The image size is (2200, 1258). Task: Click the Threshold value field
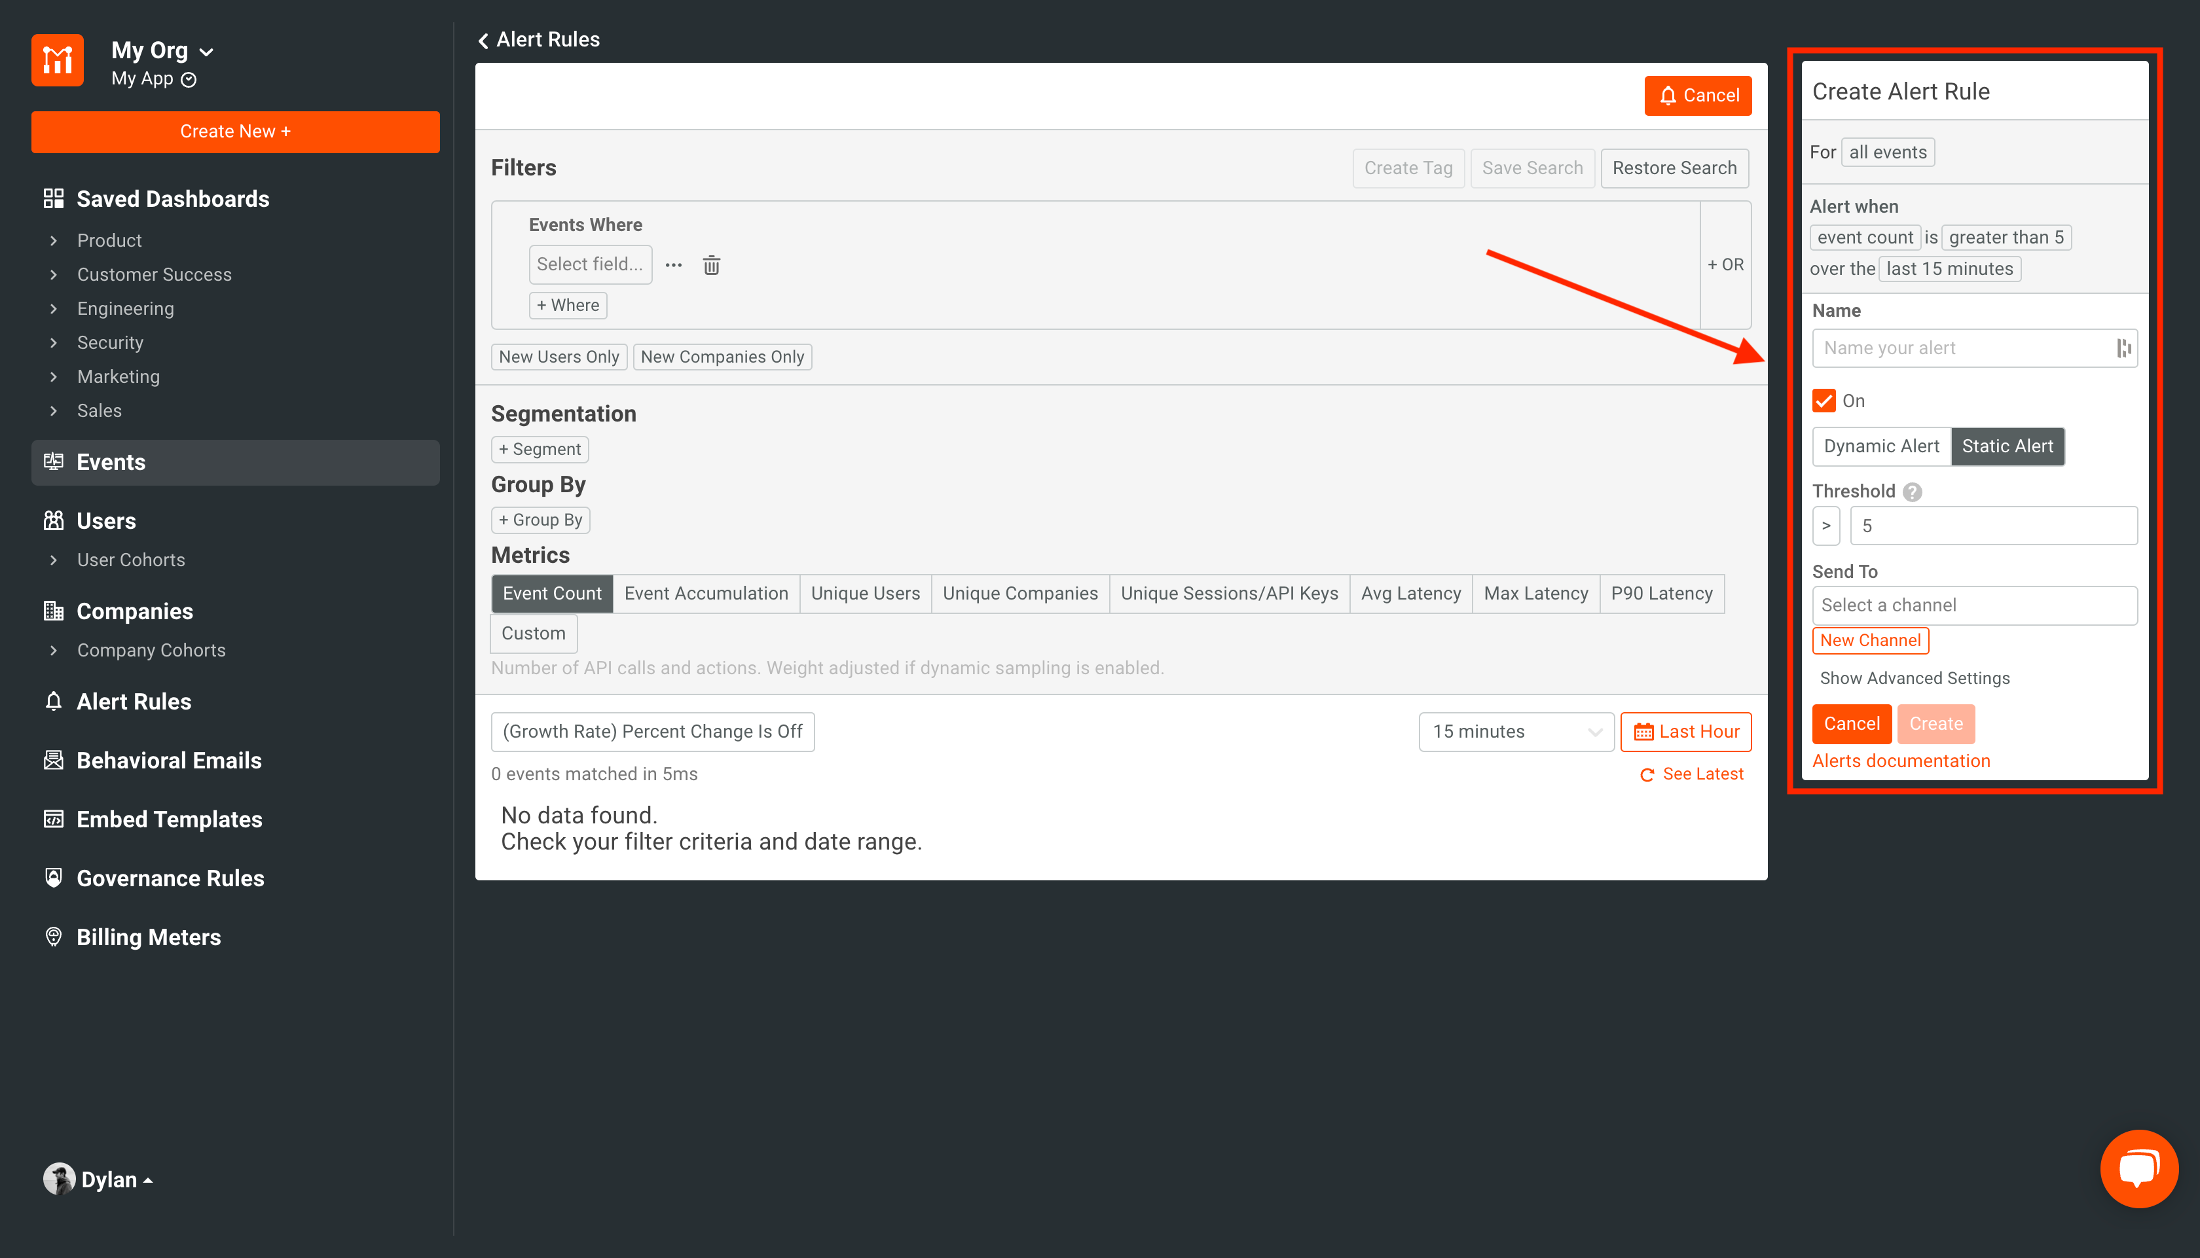click(1994, 526)
